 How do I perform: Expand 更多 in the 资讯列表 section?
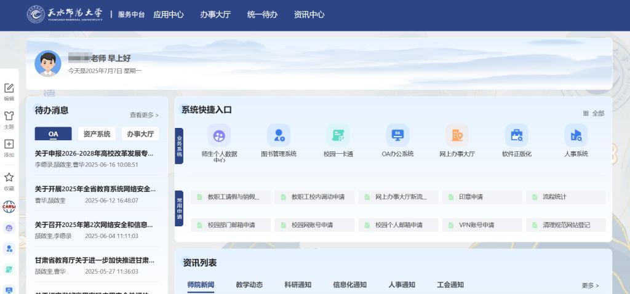click(x=590, y=285)
